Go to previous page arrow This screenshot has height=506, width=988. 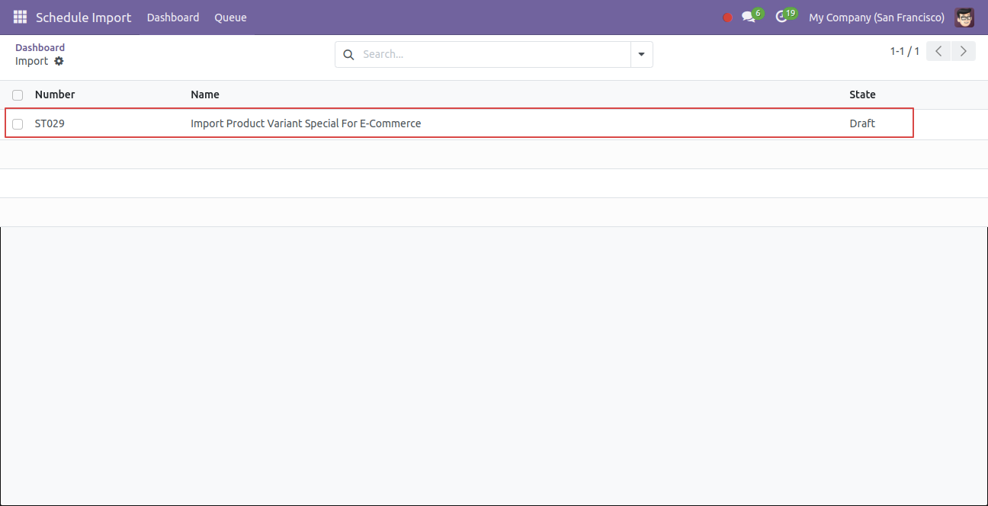pos(938,51)
